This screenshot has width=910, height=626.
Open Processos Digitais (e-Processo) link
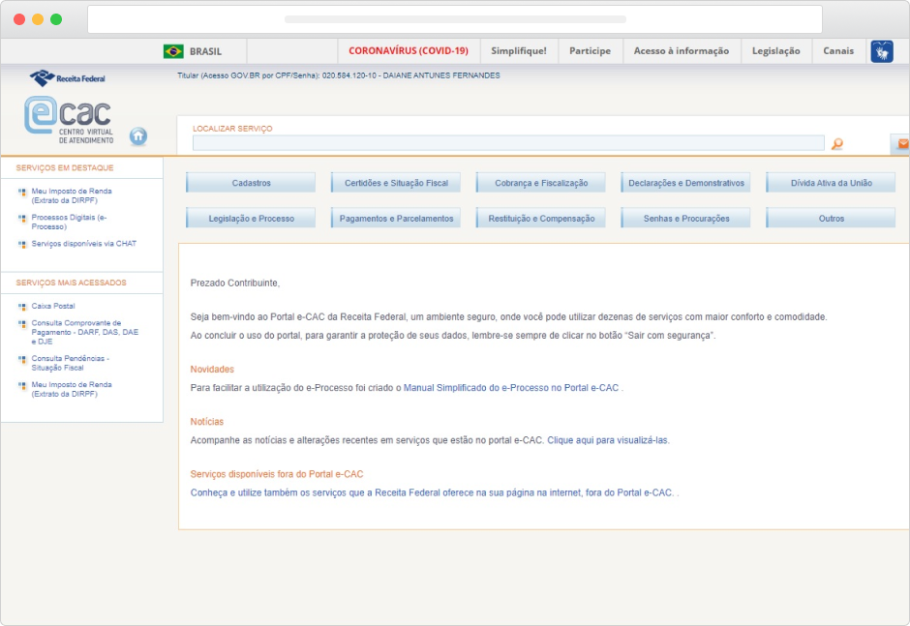point(69,222)
